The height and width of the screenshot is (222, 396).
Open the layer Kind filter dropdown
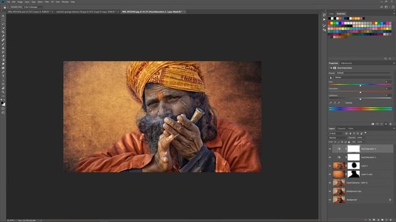(x=336, y=133)
